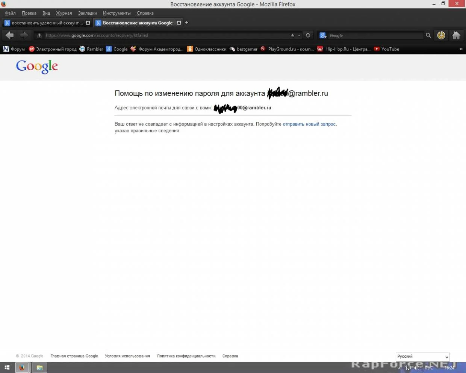
Task: Go to the Firefox home page icon
Action: click(x=456, y=35)
